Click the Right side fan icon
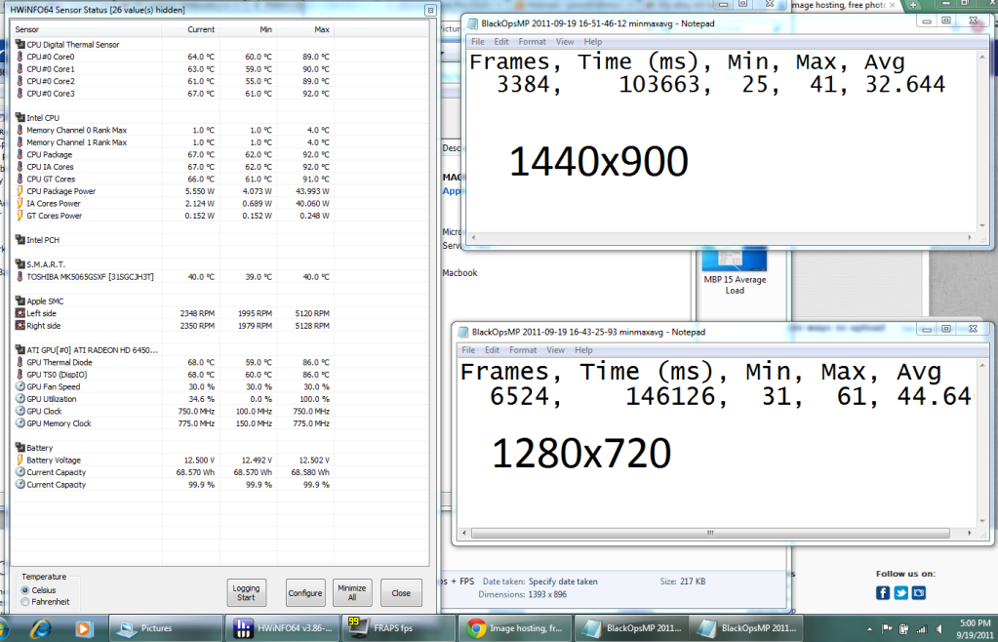The image size is (998, 642). (x=20, y=325)
